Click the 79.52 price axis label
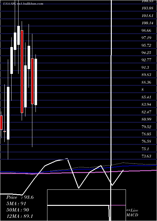 tap(146, 127)
